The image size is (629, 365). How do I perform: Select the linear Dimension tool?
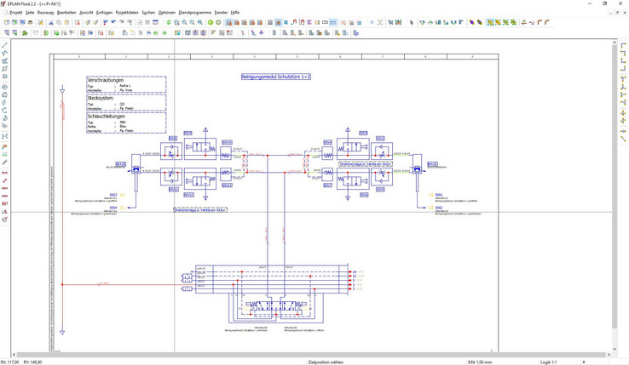tap(5, 173)
